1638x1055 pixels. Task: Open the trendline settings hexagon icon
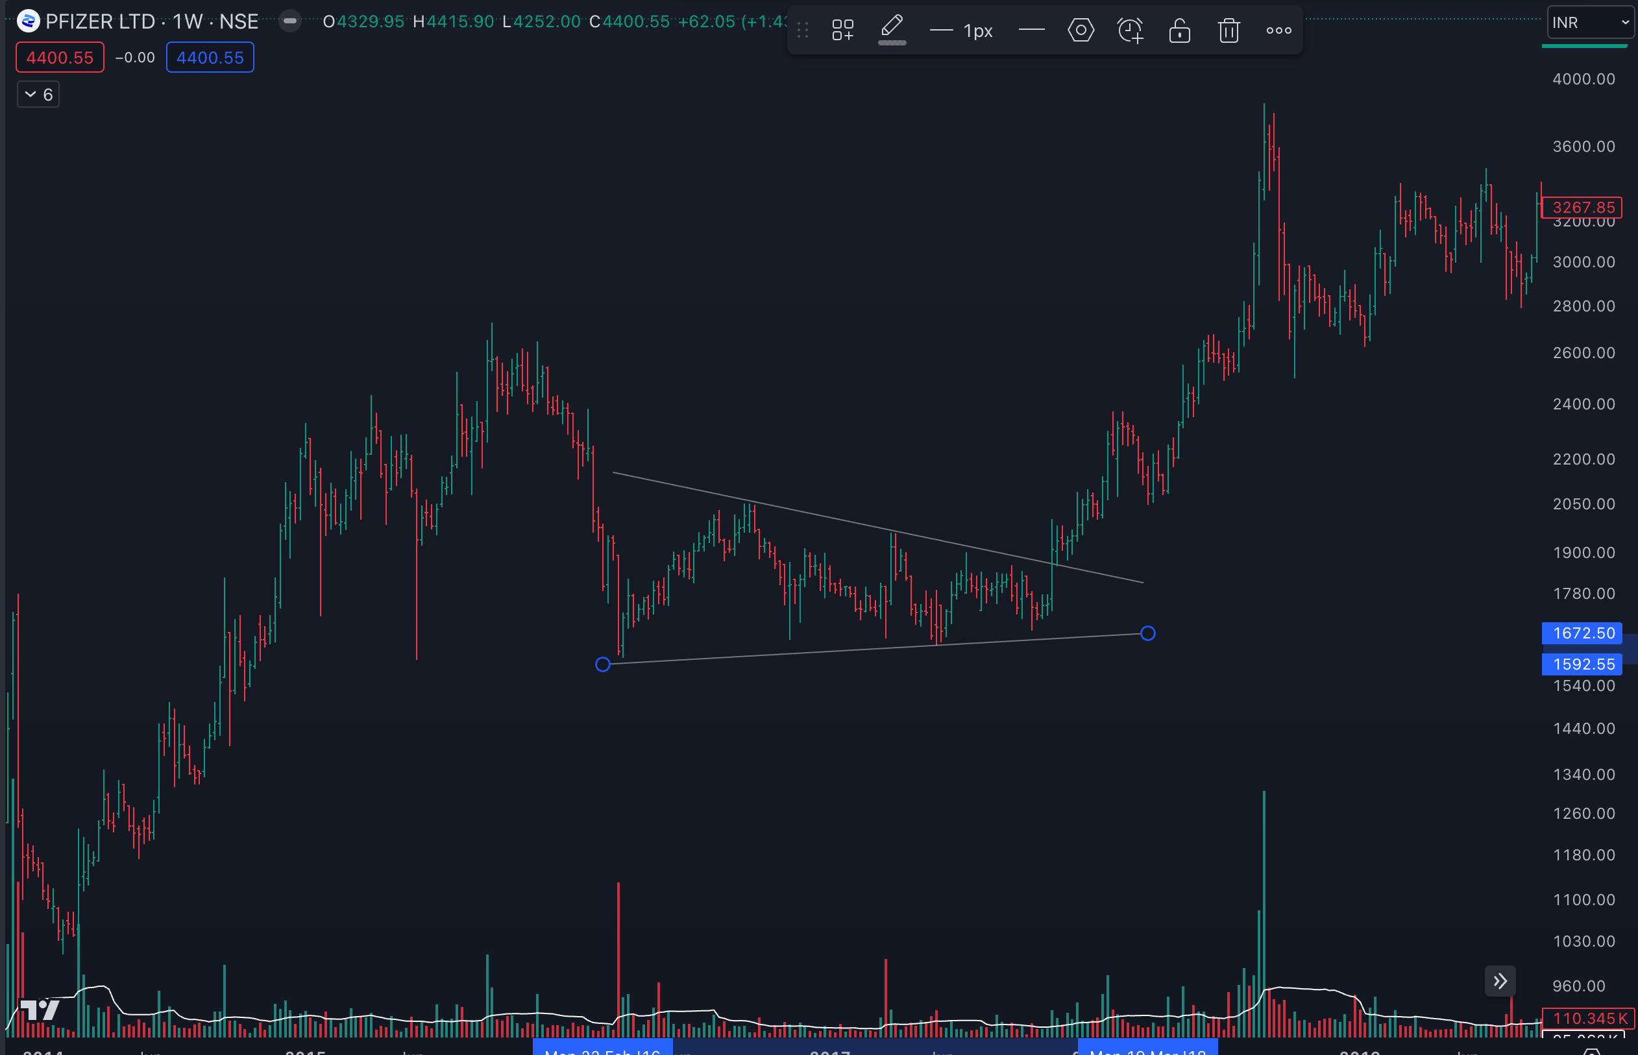[1081, 30]
